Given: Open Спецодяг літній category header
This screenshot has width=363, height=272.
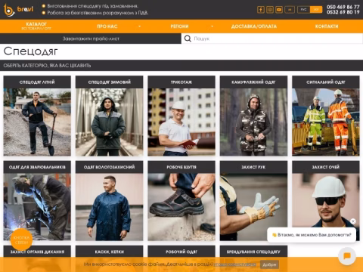Looking at the screenshot, I should point(37,82).
